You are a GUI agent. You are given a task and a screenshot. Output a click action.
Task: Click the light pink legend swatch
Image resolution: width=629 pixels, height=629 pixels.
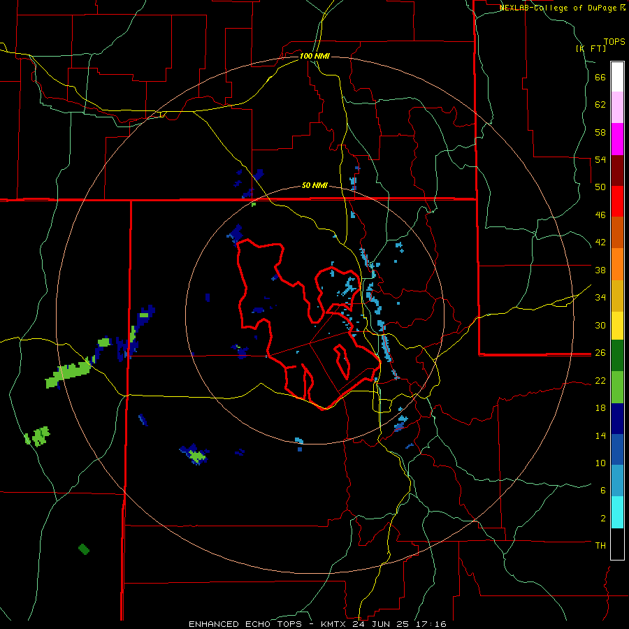click(617, 107)
